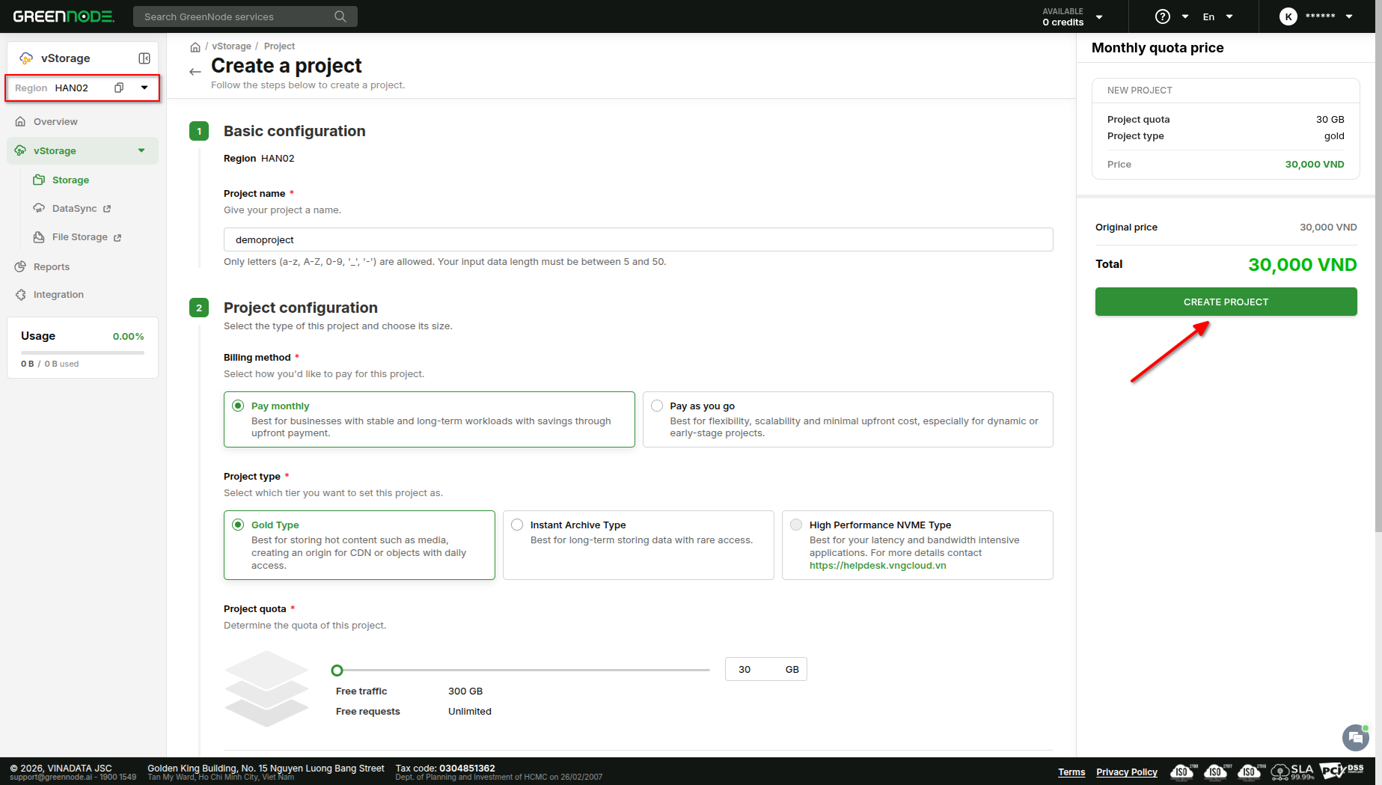The height and width of the screenshot is (785, 1382).
Task: Select Pay as you go billing
Action: click(657, 406)
